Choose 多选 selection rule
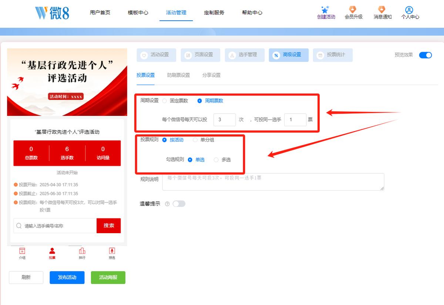The width and height of the screenshot is (444, 305). click(216, 160)
